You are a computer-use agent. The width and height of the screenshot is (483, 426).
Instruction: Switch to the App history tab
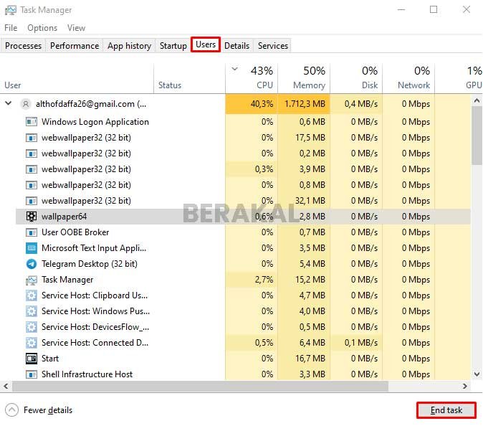pyautogui.click(x=130, y=46)
